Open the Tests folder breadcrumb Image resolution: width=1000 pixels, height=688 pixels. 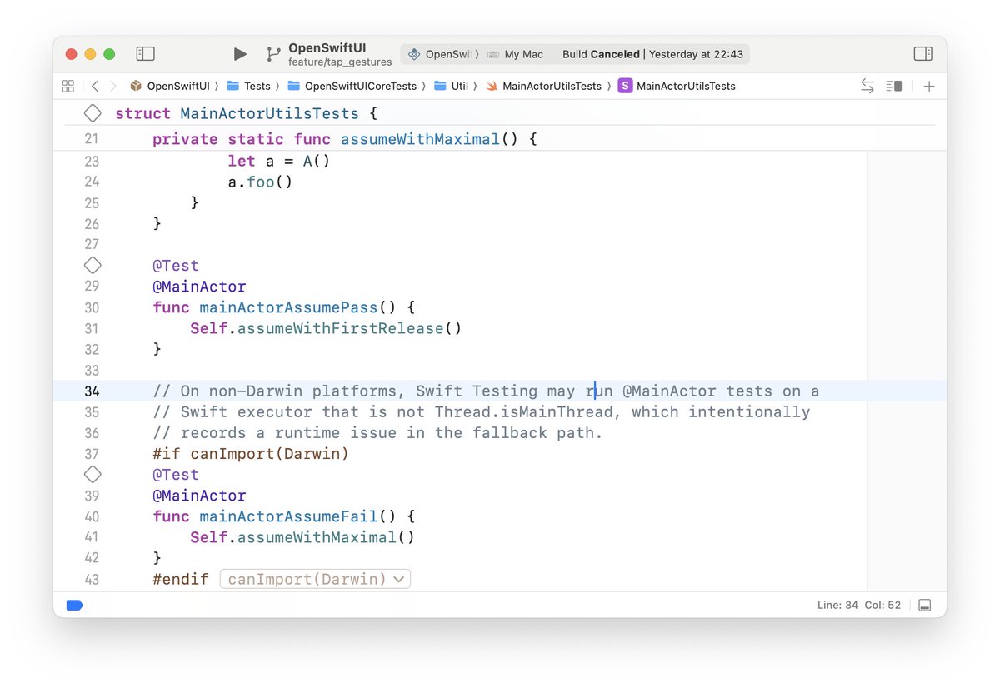click(x=248, y=86)
